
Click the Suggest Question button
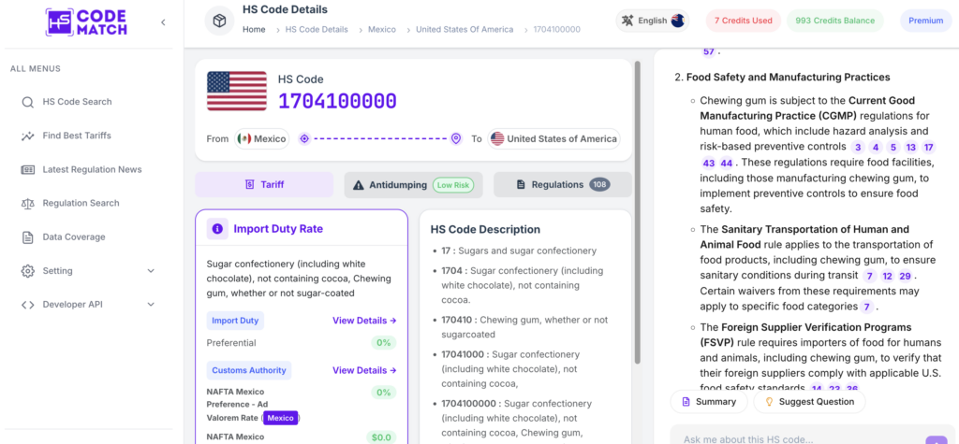(x=809, y=402)
